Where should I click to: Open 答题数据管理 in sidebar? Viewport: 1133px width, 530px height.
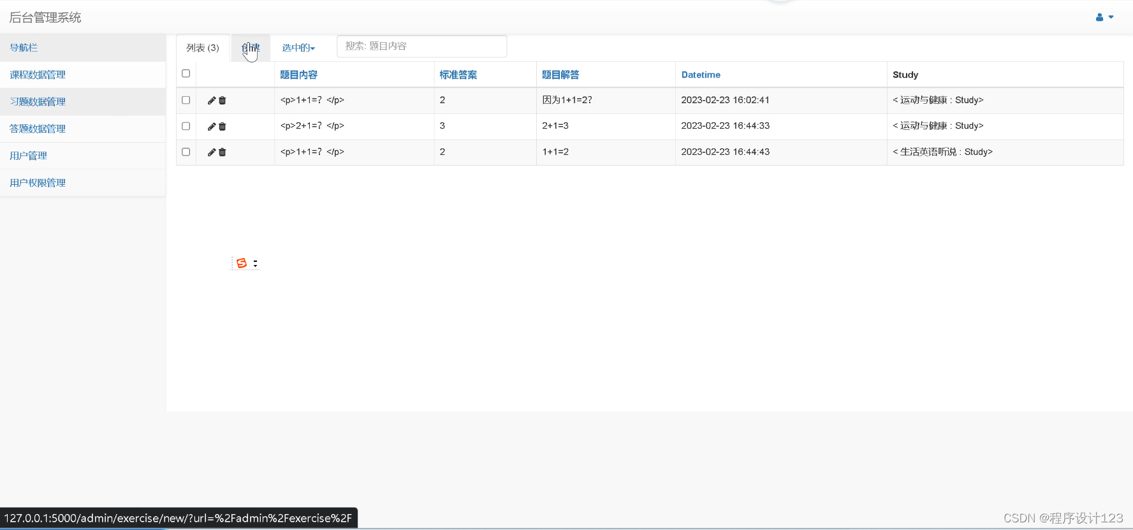(x=83, y=129)
